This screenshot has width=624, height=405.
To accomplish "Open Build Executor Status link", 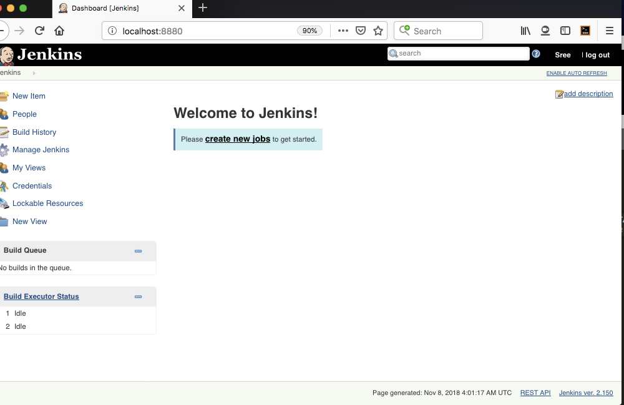I will [41, 296].
